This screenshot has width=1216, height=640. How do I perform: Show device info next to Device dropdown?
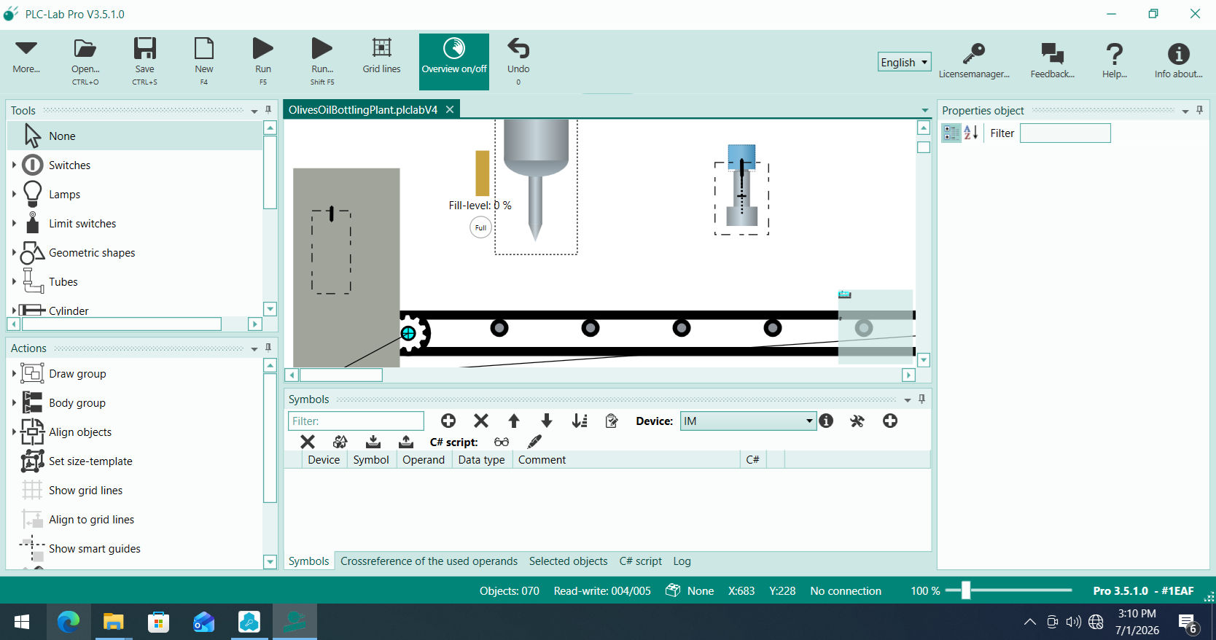pos(826,421)
